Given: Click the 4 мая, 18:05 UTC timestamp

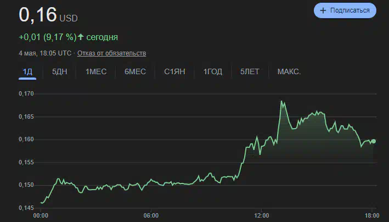Looking at the screenshot, I should click(x=45, y=53).
